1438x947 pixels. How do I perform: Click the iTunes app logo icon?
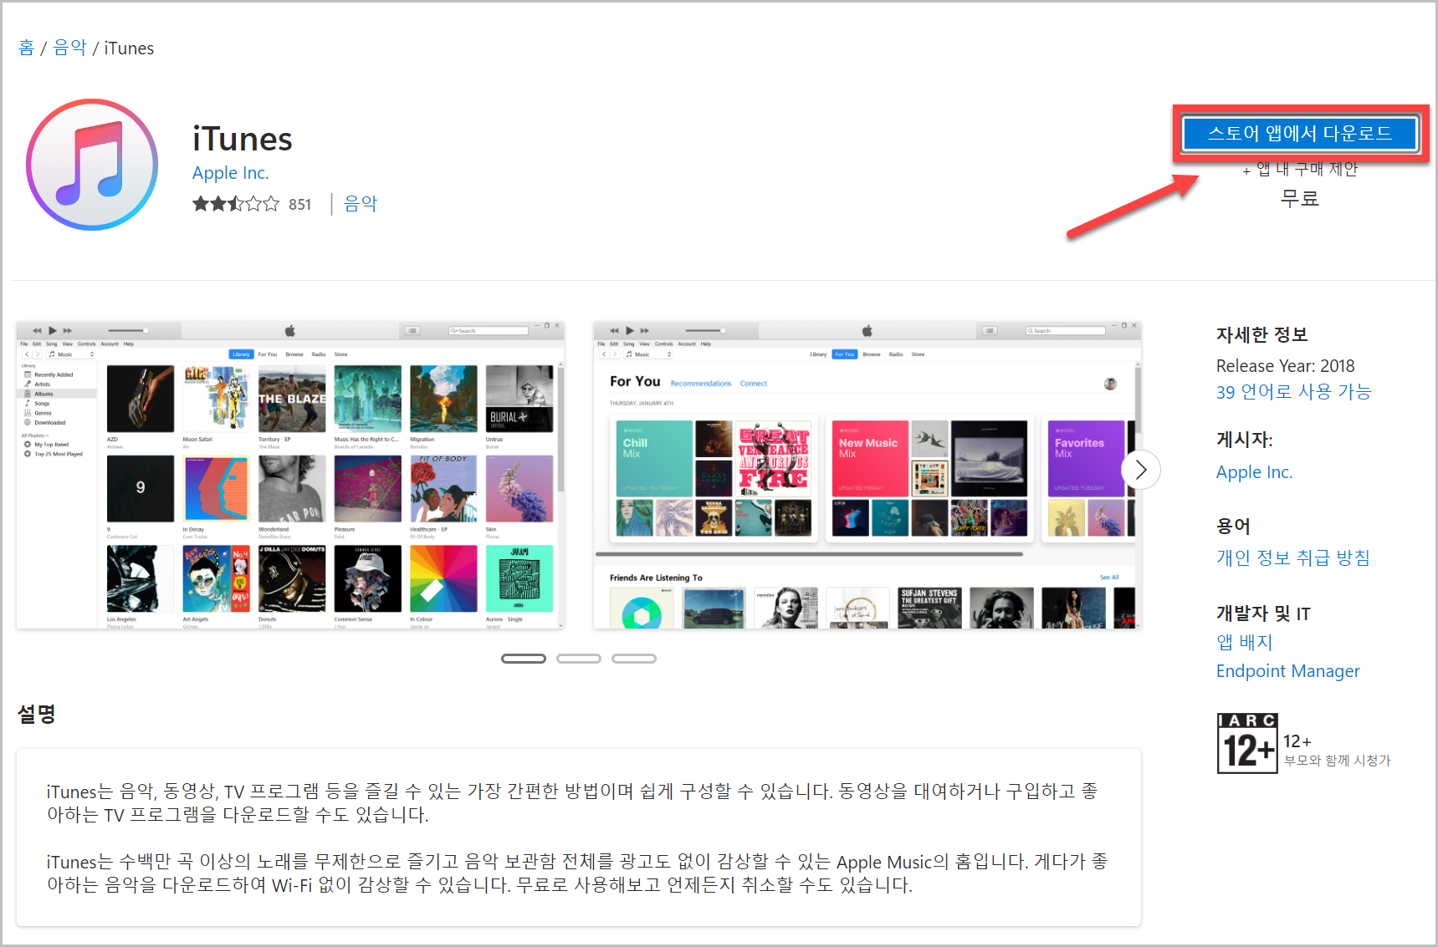[x=92, y=165]
